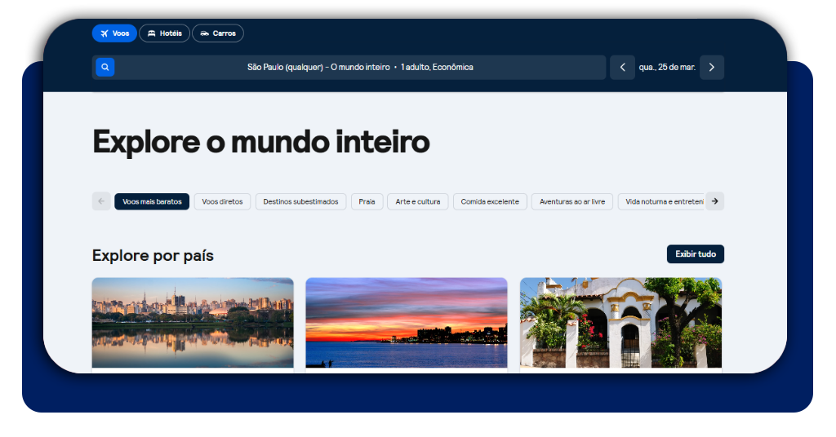Switch to the Hotéis tab
This screenshot has width=836, height=437.
tap(164, 33)
